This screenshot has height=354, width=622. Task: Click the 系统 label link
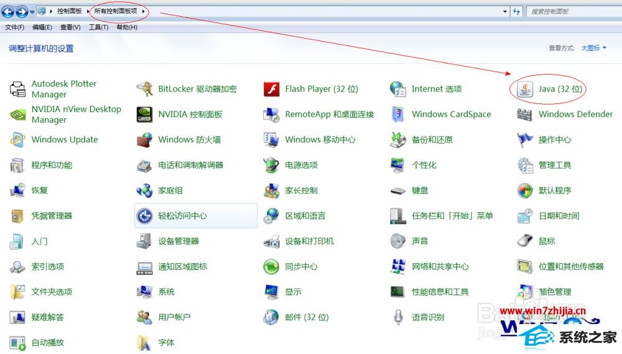(x=166, y=292)
